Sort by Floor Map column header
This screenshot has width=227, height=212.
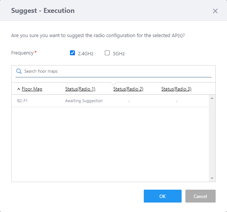coord(32,89)
